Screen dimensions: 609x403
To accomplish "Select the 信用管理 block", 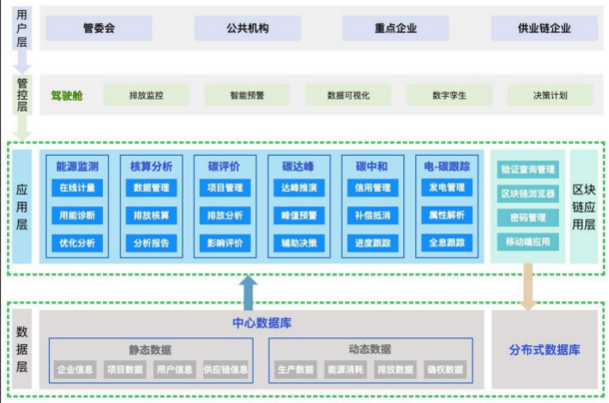I will (x=372, y=188).
